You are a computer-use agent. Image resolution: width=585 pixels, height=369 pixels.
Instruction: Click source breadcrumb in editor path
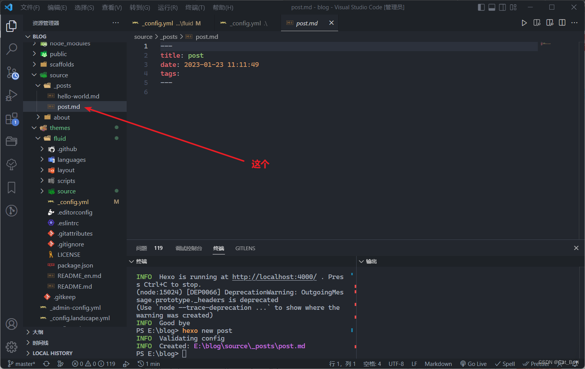(x=143, y=37)
